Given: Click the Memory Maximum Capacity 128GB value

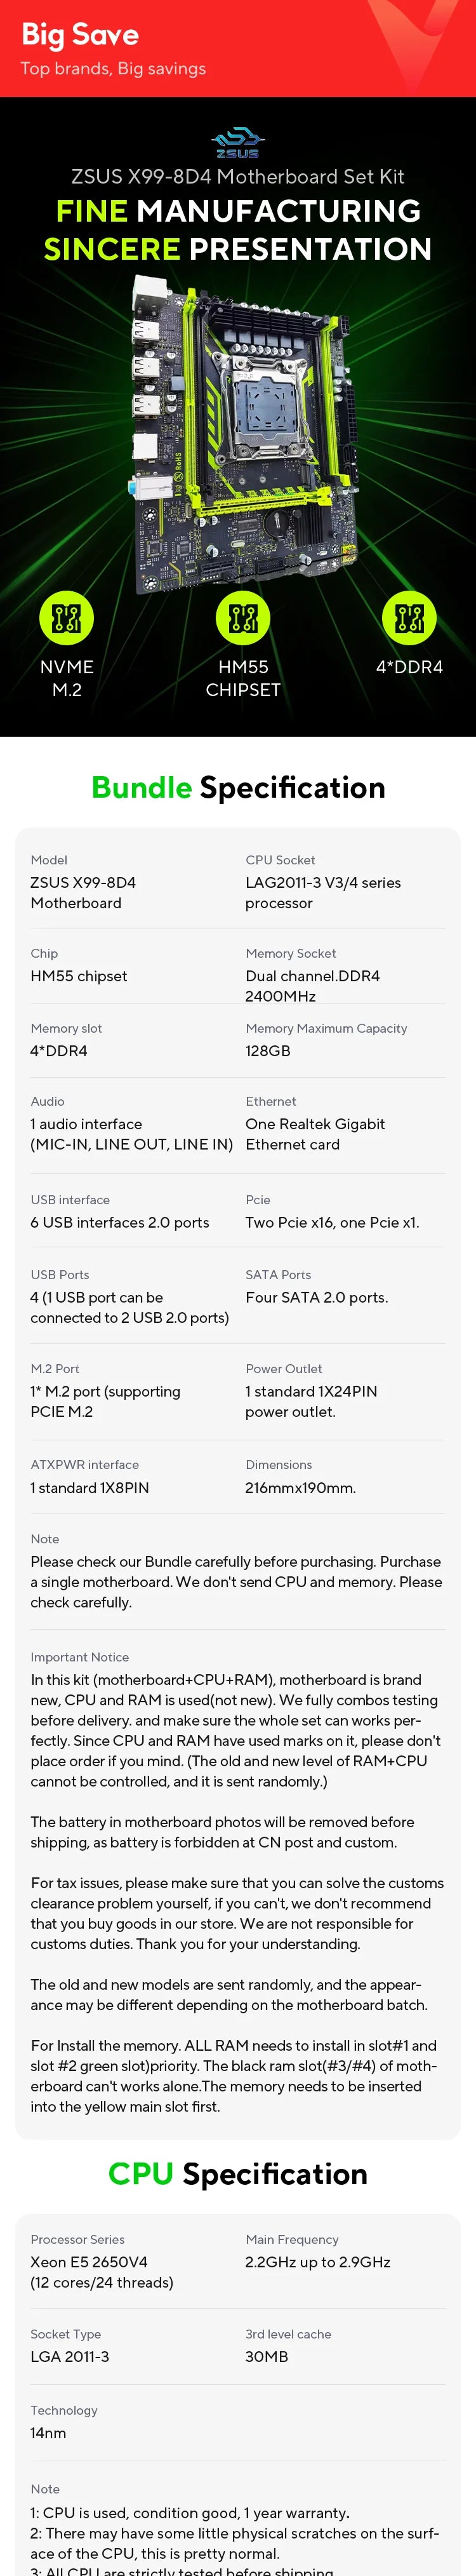Looking at the screenshot, I should (x=268, y=1051).
